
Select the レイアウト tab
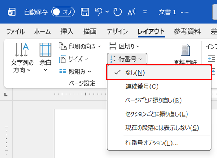(x=151, y=32)
